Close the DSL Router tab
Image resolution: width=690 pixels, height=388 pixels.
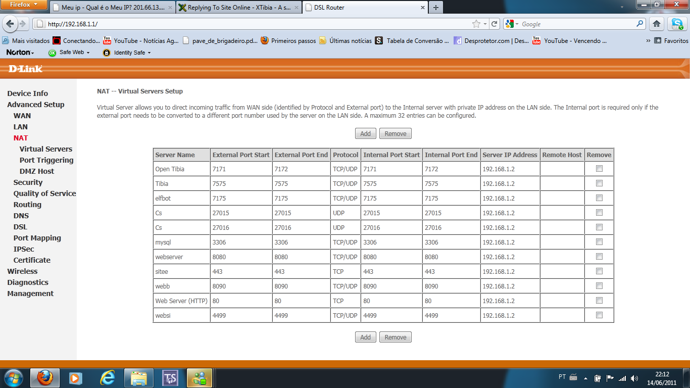[x=423, y=8]
